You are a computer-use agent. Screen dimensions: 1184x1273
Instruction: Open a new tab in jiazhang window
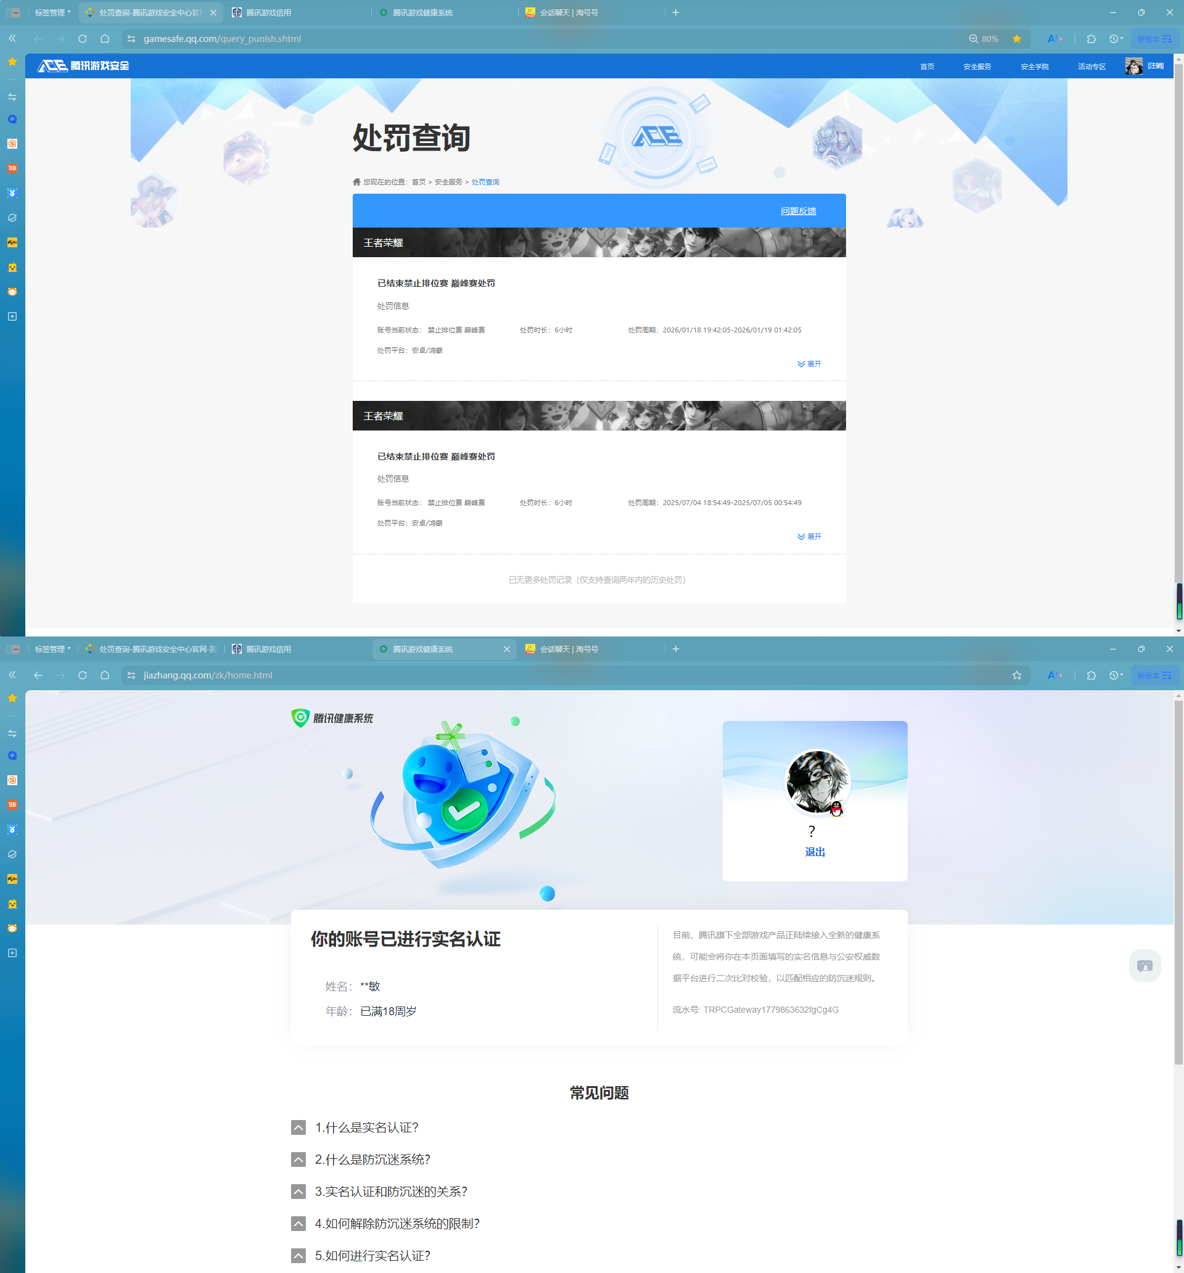tap(676, 649)
